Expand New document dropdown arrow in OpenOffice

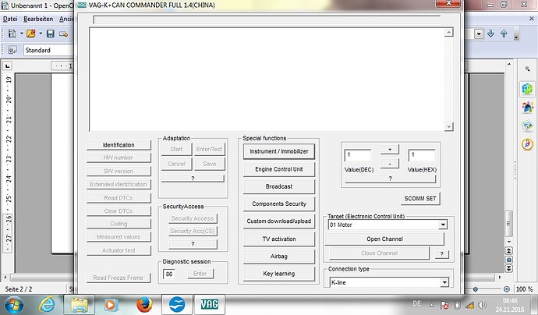point(22,34)
